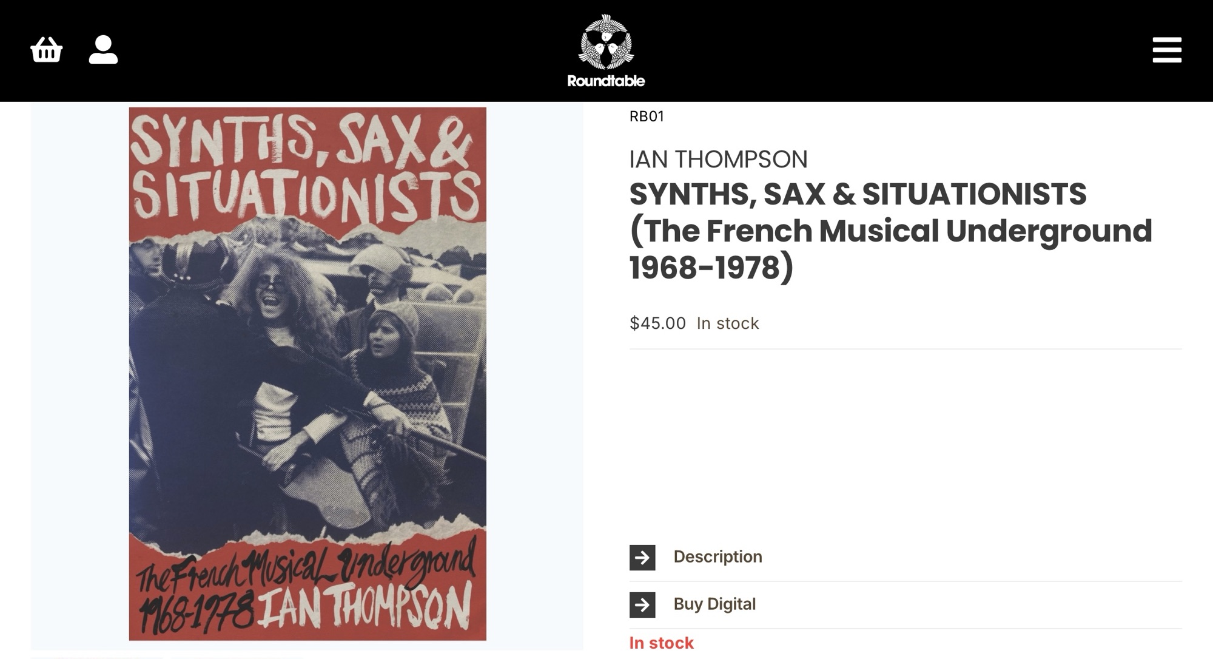Click the French Musical Underground subtitle line

click(x=890, y=231)
